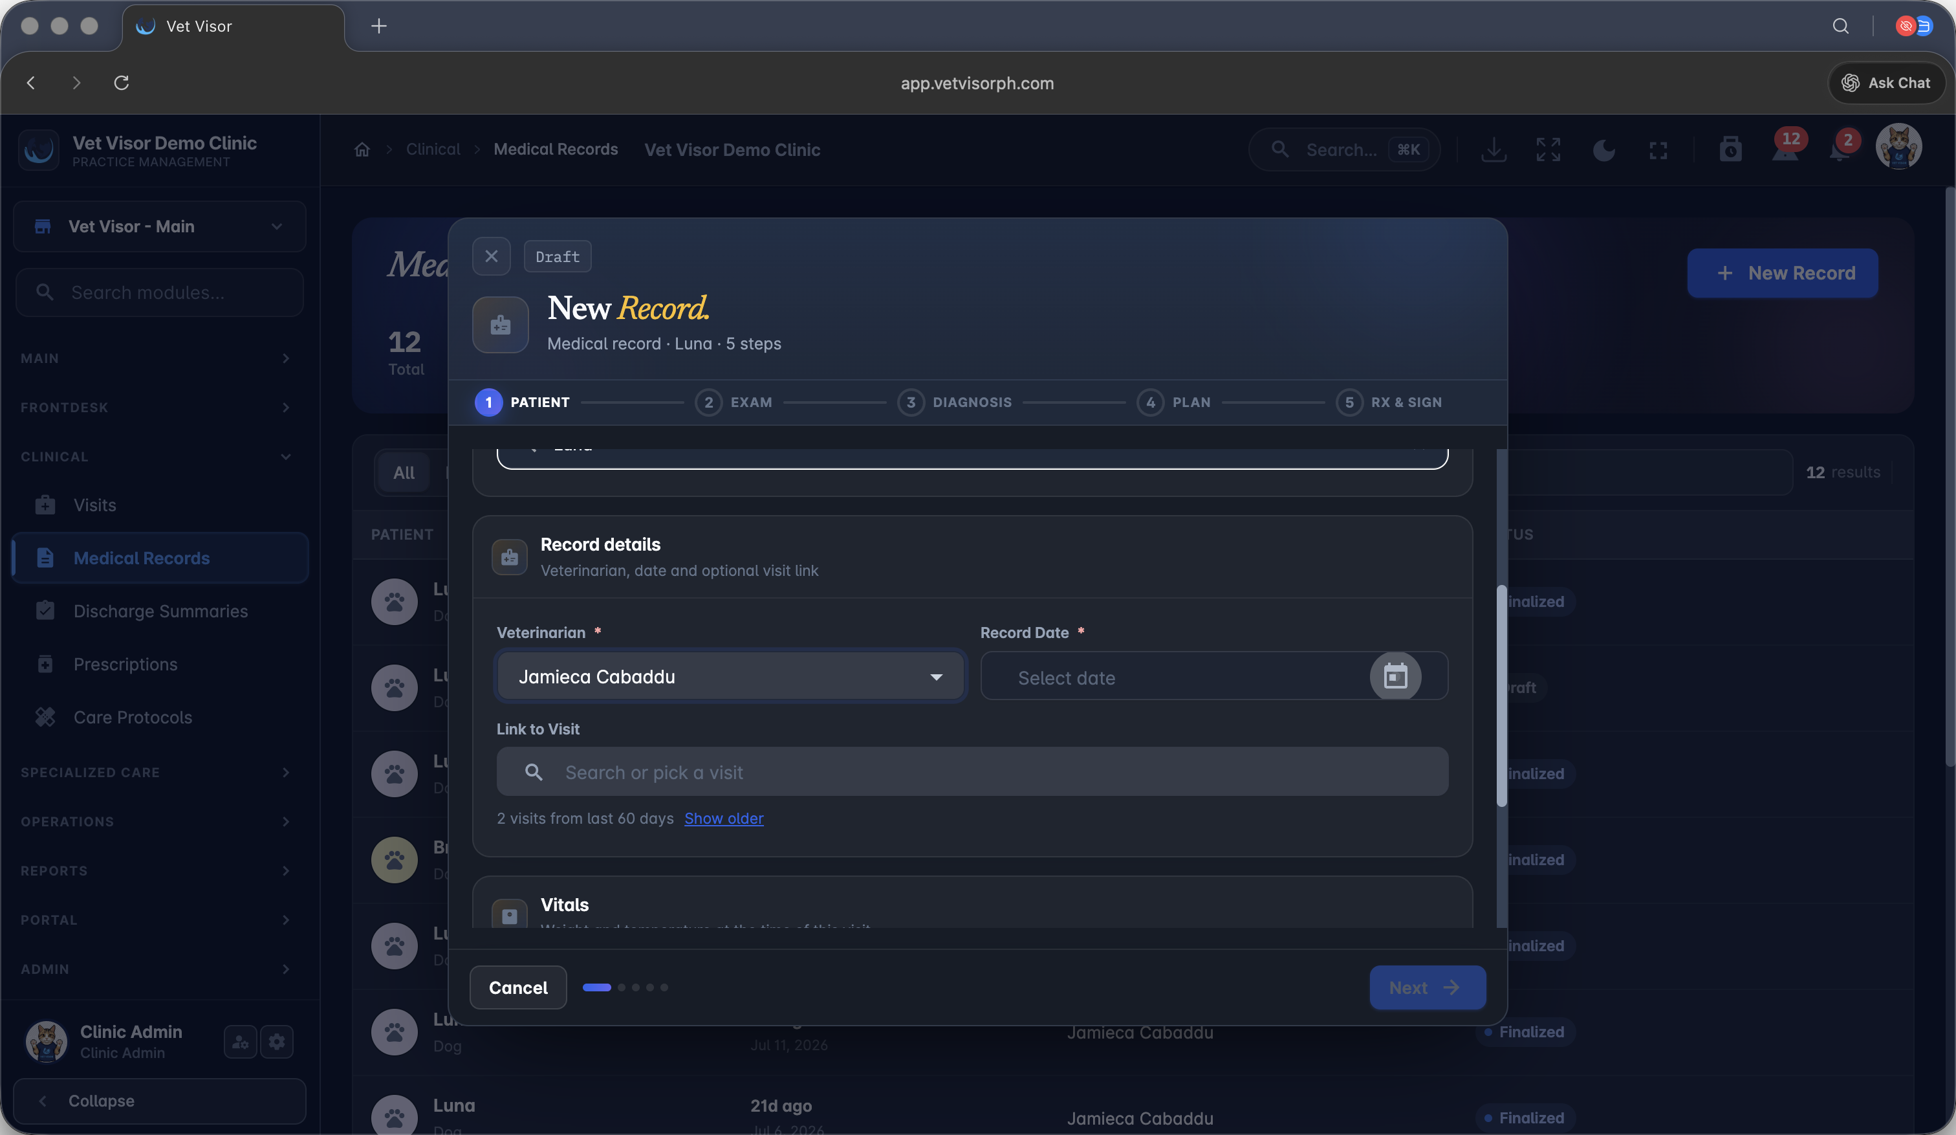
Task: Go to step 5 Rx & Sign
Action: coord(1389,402)
